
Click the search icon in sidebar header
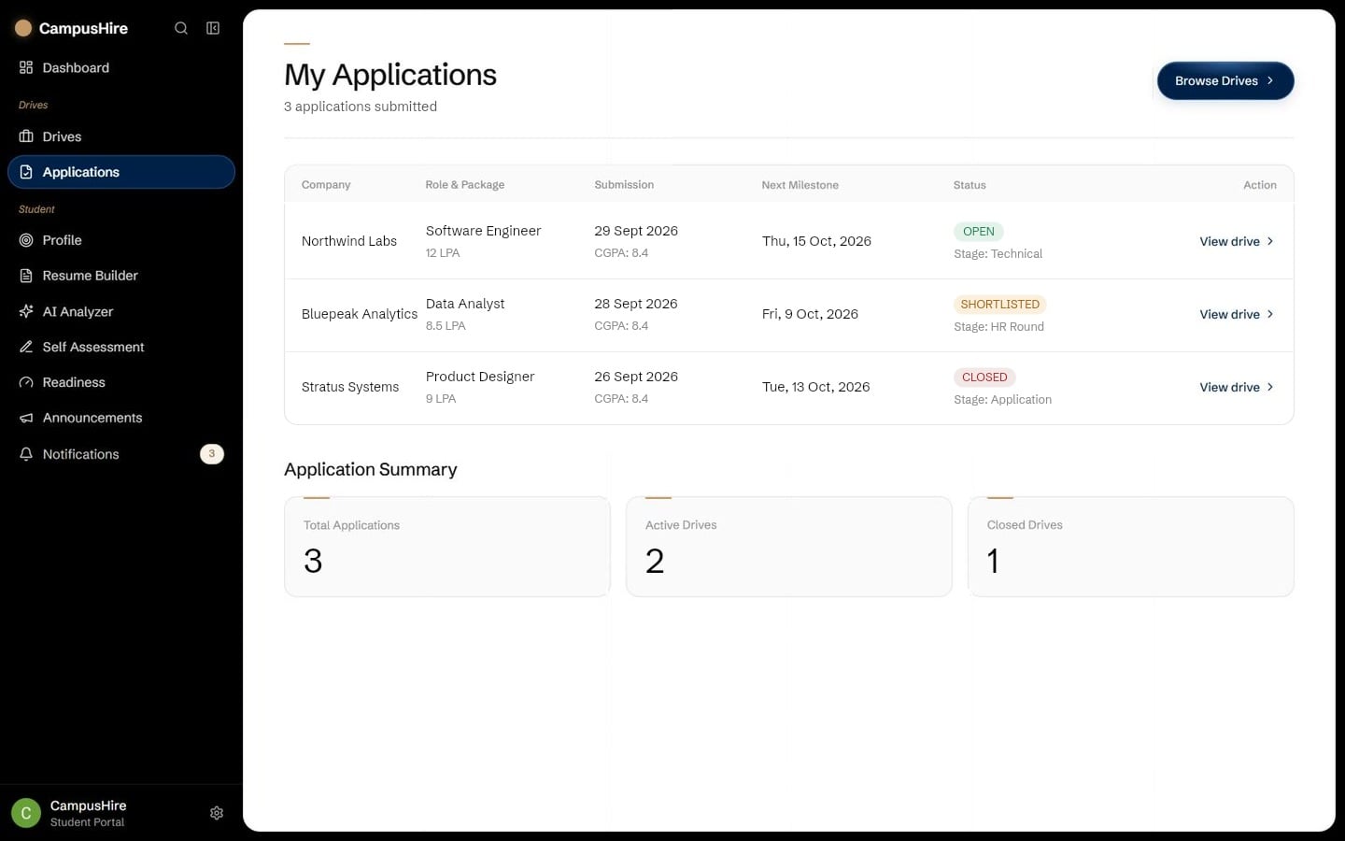pos(181,28)
